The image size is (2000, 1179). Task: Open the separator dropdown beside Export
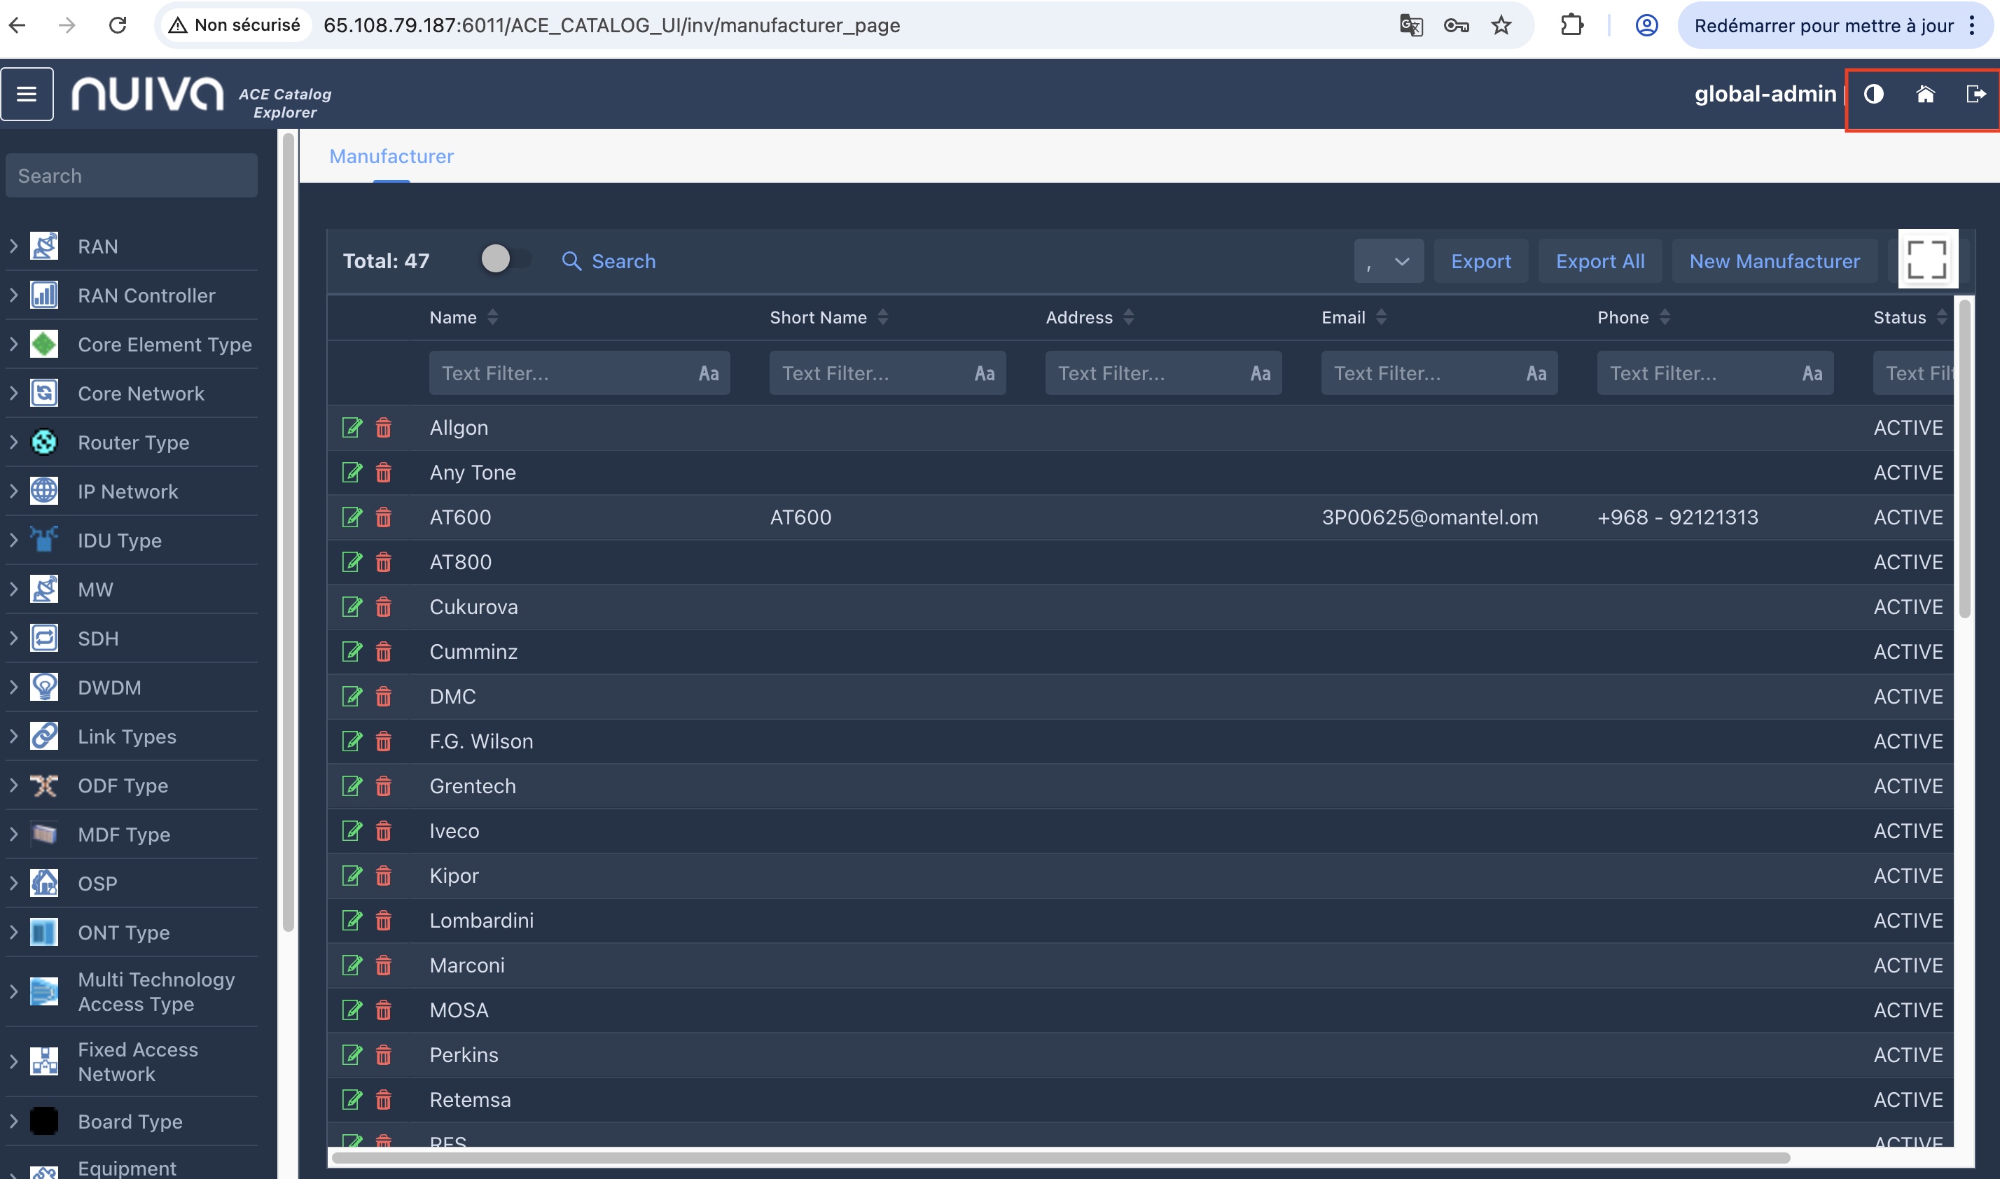pos(1387,261)
